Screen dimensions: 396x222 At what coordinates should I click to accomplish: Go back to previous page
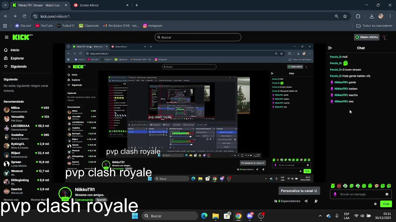6,16
